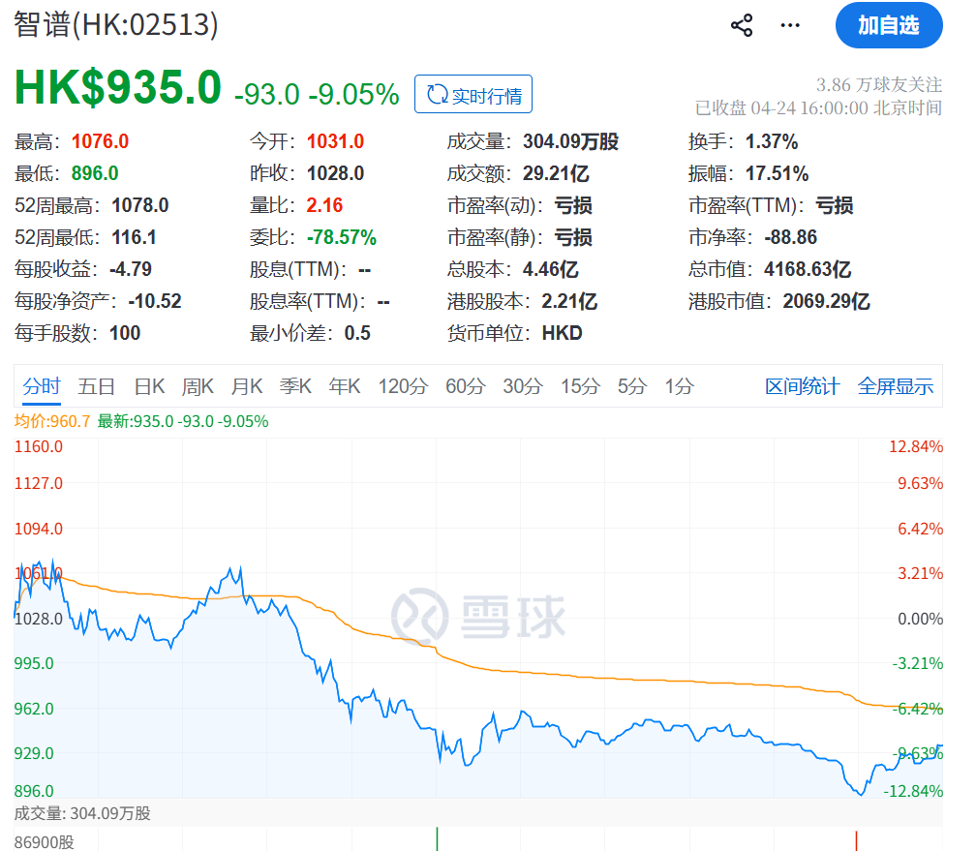
Task: Click the 实时行情 refresh button
Action: [473, 95]
